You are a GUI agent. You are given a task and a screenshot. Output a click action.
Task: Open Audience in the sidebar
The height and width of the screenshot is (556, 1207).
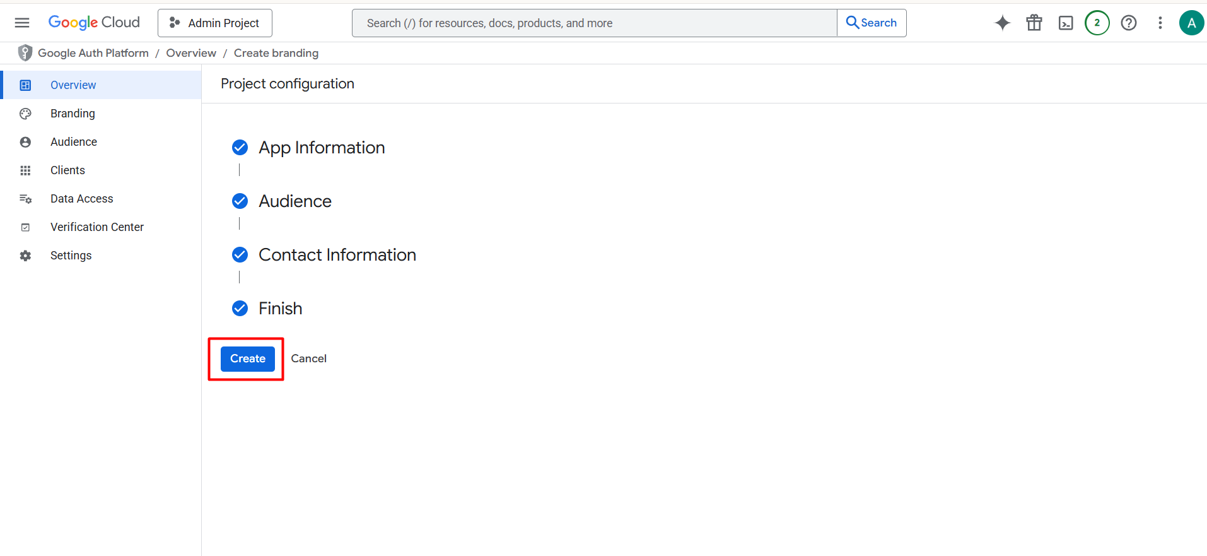pos(101,142)
